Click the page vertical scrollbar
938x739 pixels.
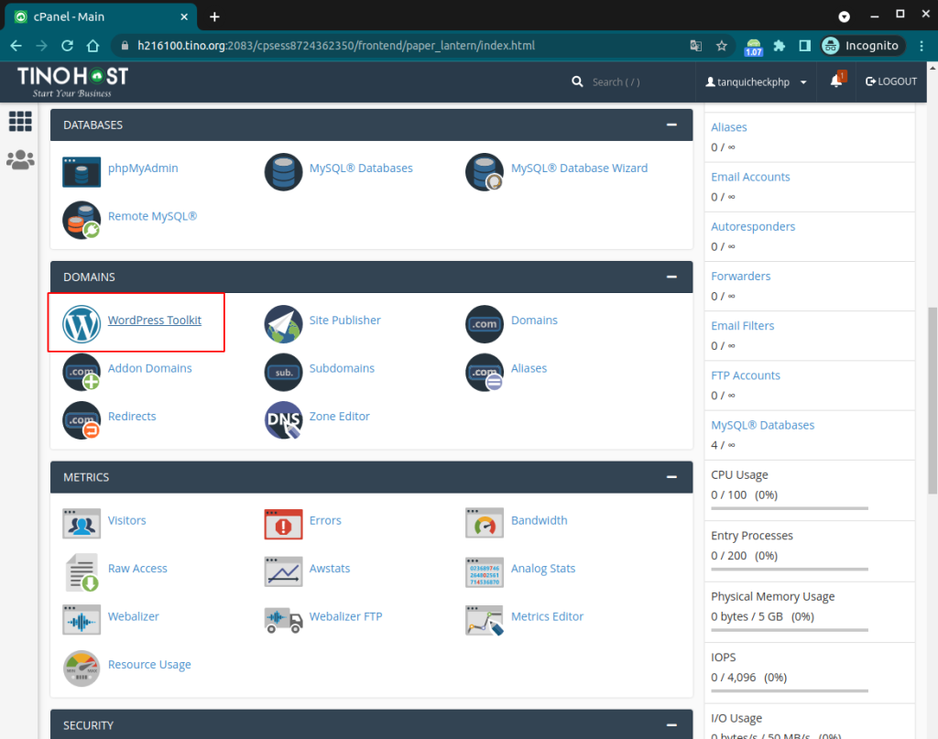pyautogui.click(x=932, y=400)
